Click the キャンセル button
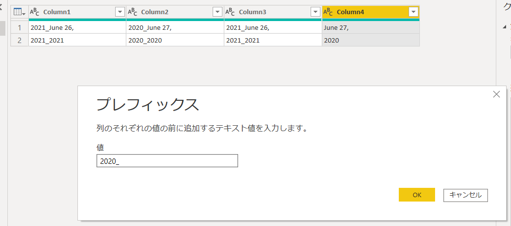 465,195
